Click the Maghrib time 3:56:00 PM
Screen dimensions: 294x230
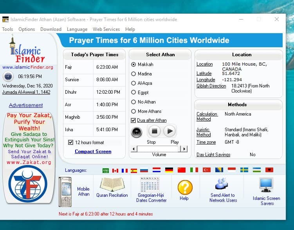coord(107,117)
